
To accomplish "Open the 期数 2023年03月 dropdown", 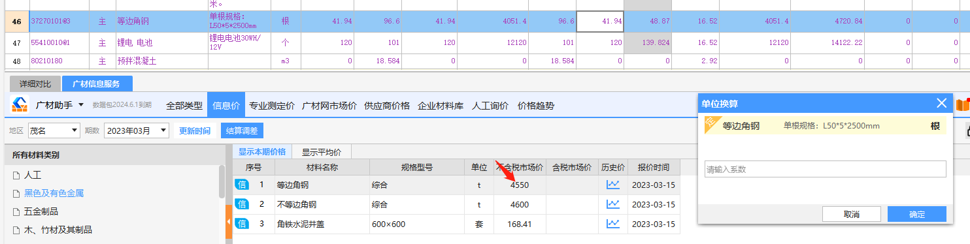I will [x=136, y=130].
